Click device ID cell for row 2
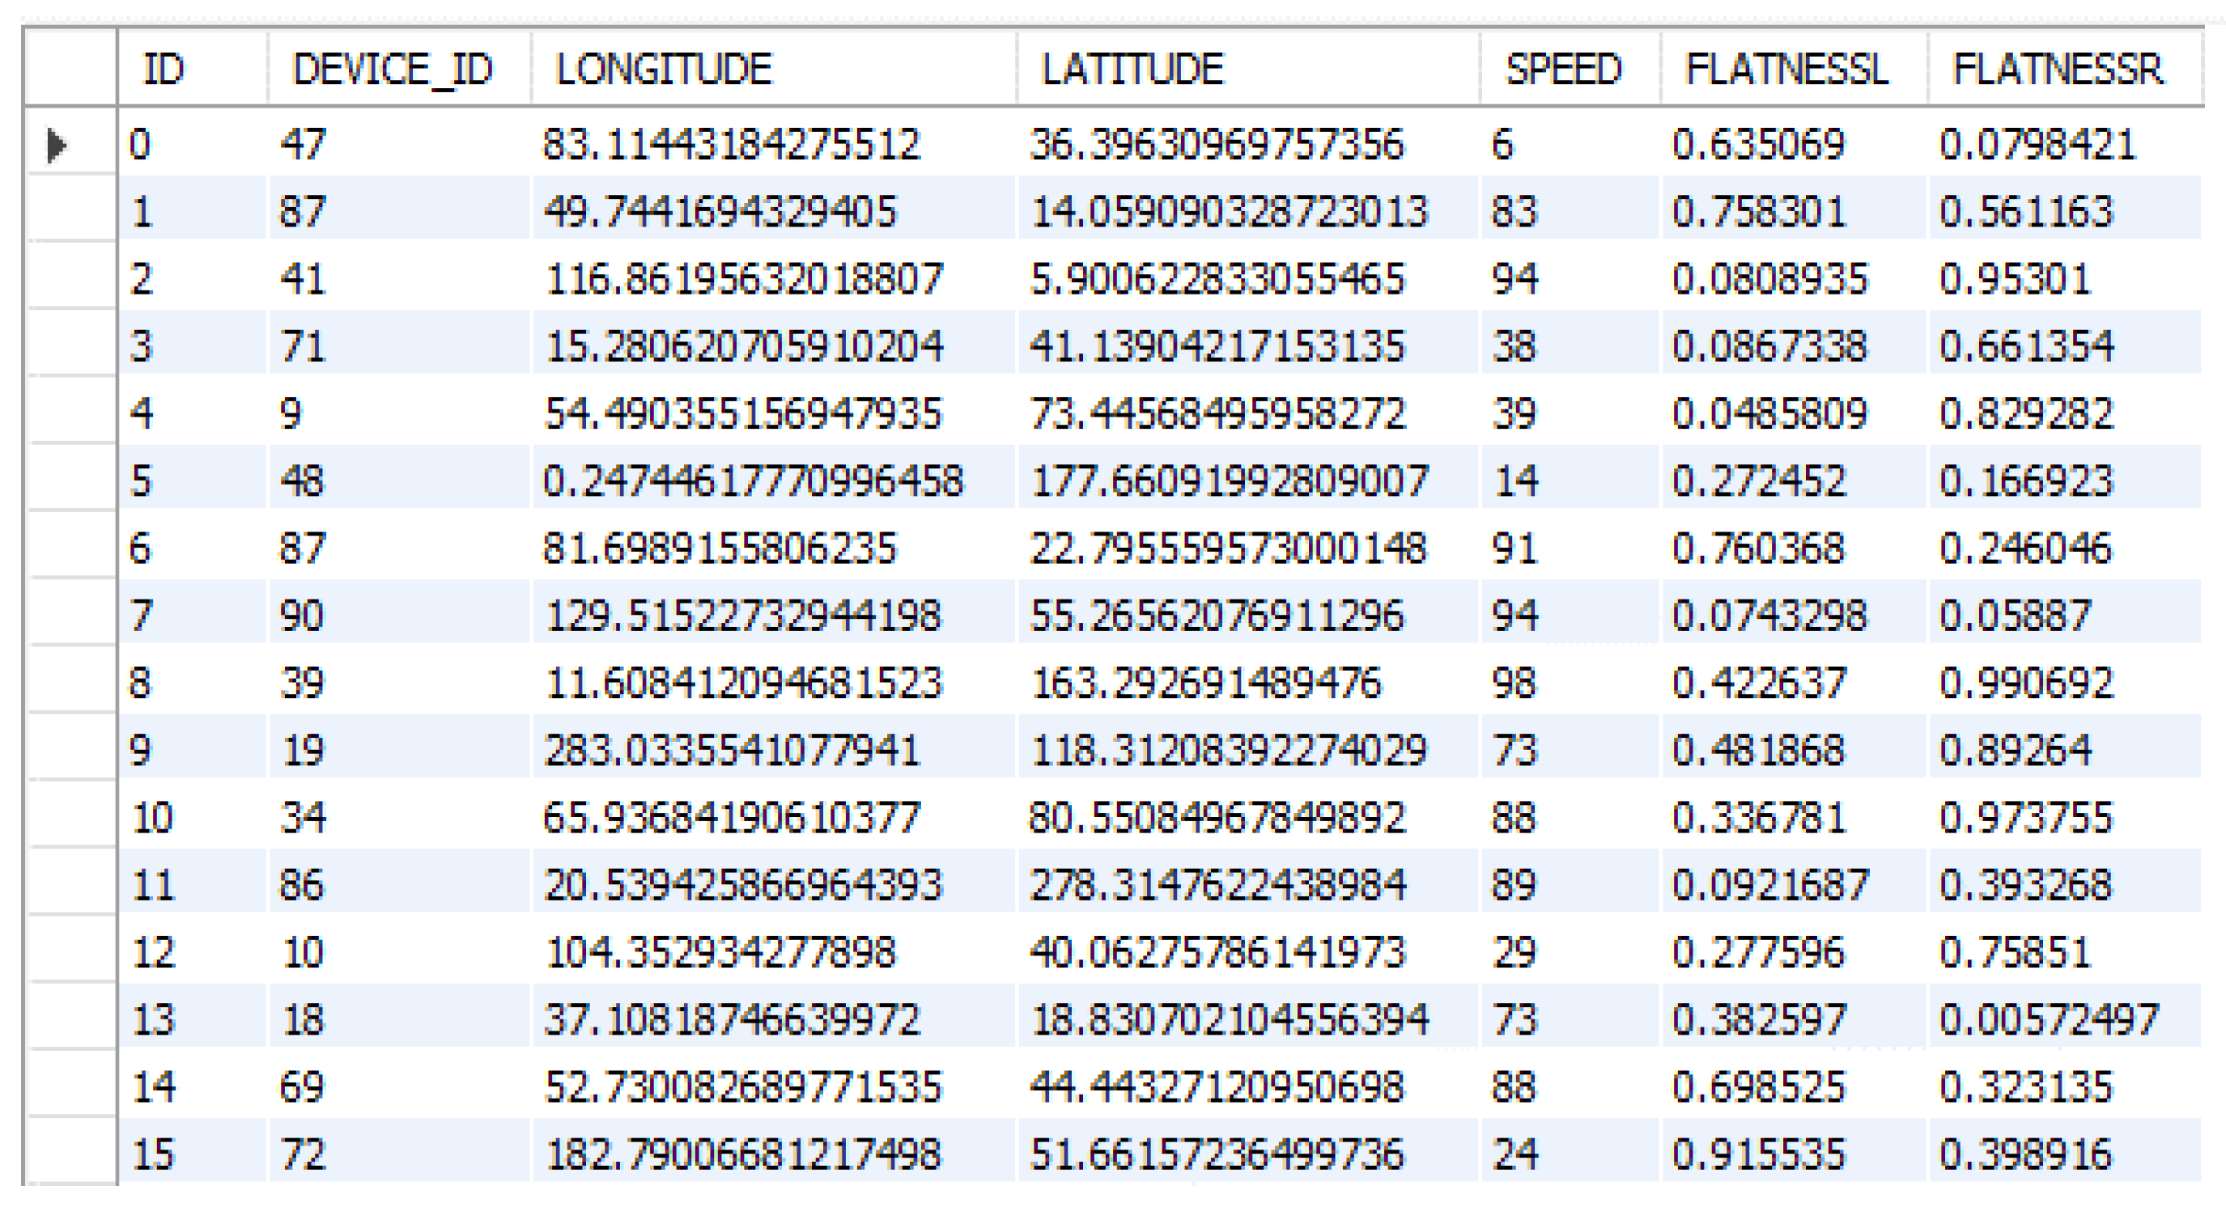Screen dimensions: 2226x1207 (303, 279)
